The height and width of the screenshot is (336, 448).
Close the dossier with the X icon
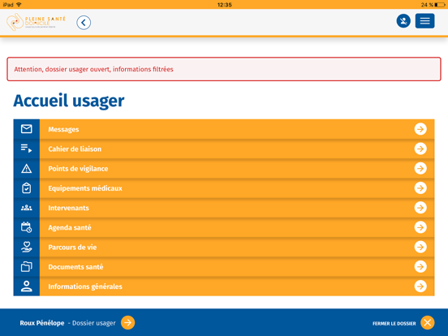click(x=428, y=322)
